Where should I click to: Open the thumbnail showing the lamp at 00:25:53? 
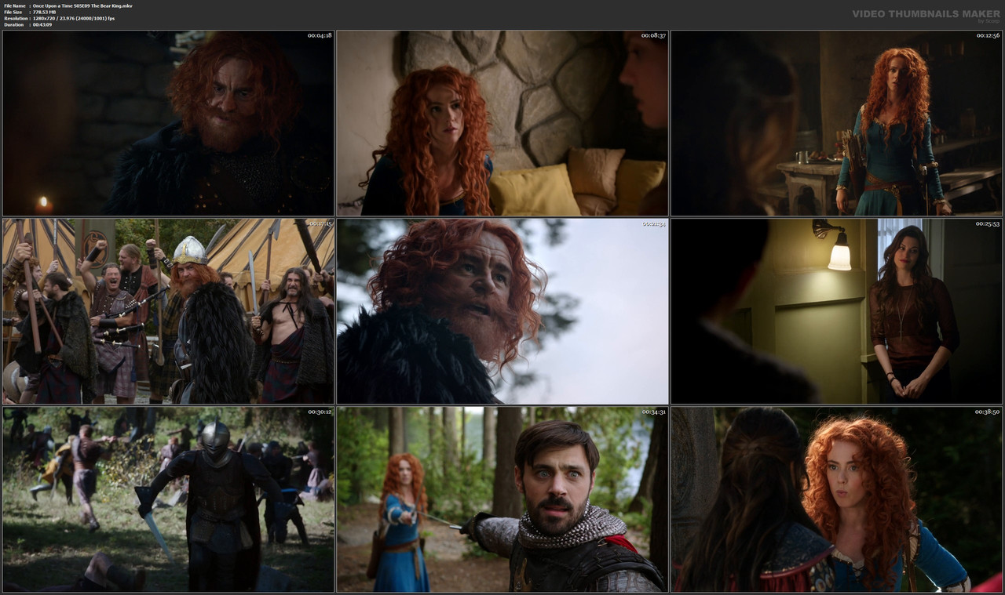pos(836,312)
